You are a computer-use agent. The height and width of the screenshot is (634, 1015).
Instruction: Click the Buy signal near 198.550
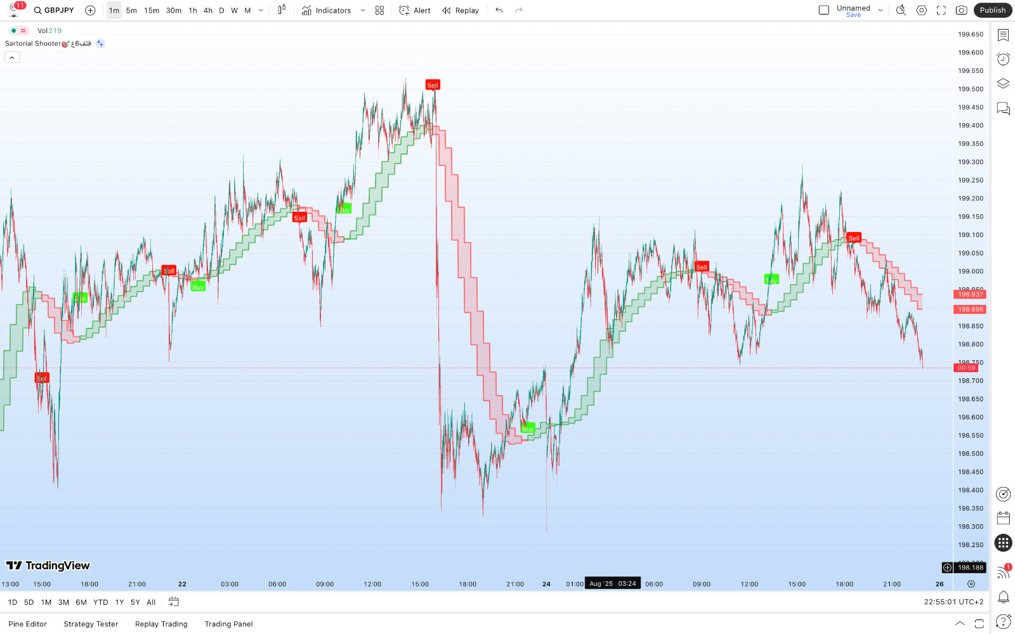pyautogui.click(x=528, y=429)
